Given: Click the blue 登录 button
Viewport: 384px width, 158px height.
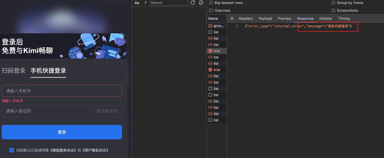Looking at the screenshot, I should [62, 132].
